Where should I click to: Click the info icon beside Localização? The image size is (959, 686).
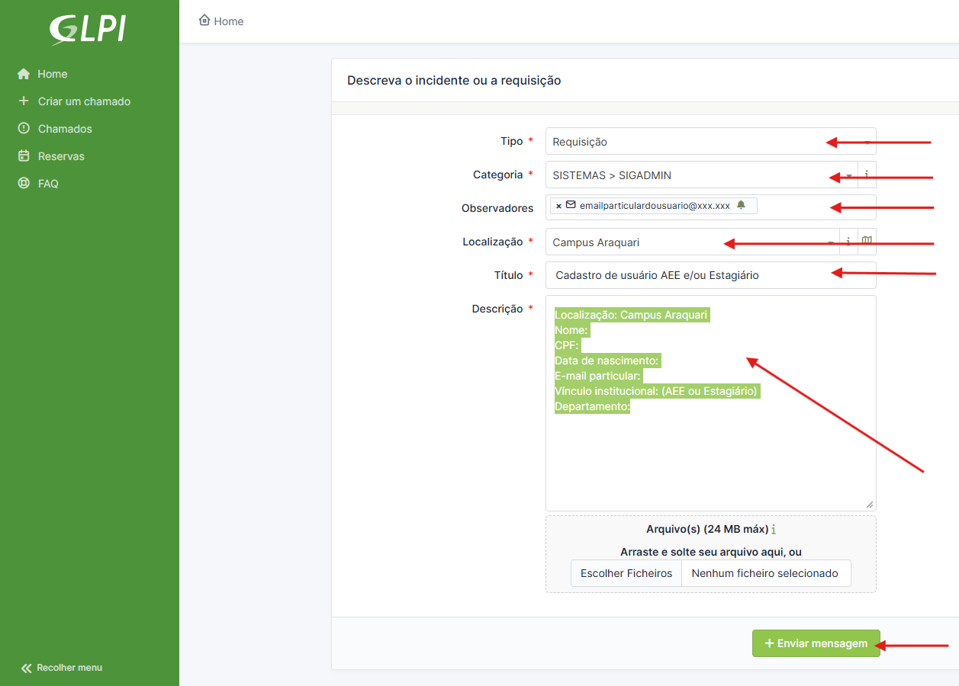pos(848,242)
